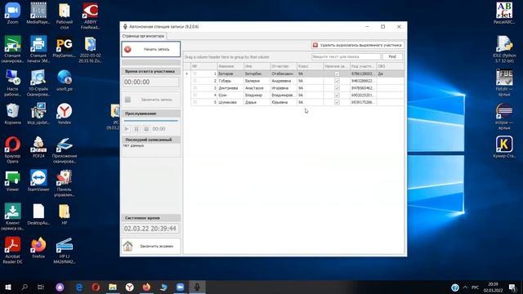
Task: Select the Анастасия name cell
Action: (x=257, y=88)
